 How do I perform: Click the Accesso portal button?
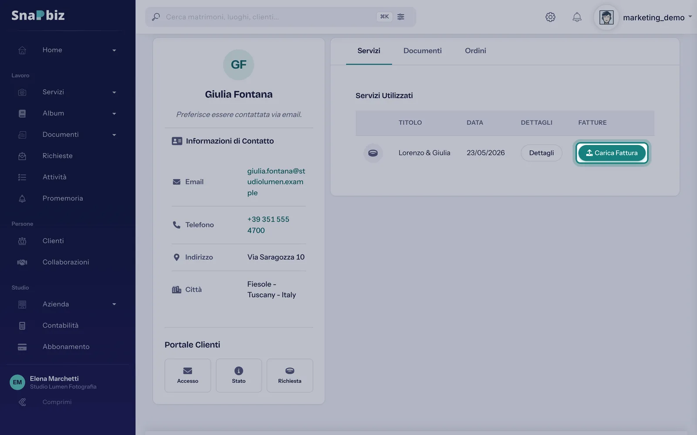tap(188, 375)
